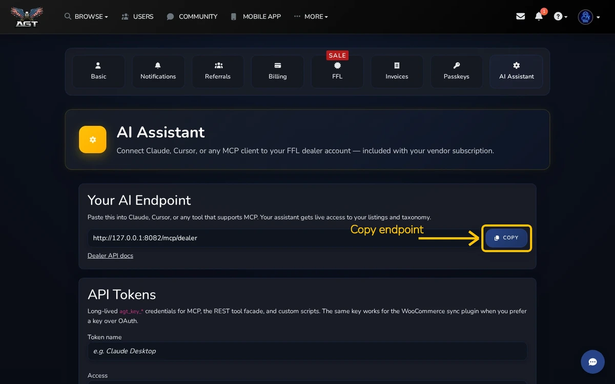The height and width of the screenshot is (384, 615).
Task: Switch to the Invoices tab
Action: pos(397,71)
